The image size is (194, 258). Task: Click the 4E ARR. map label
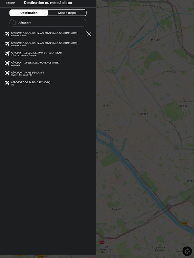pyautogui.click(x=108, y=131)
